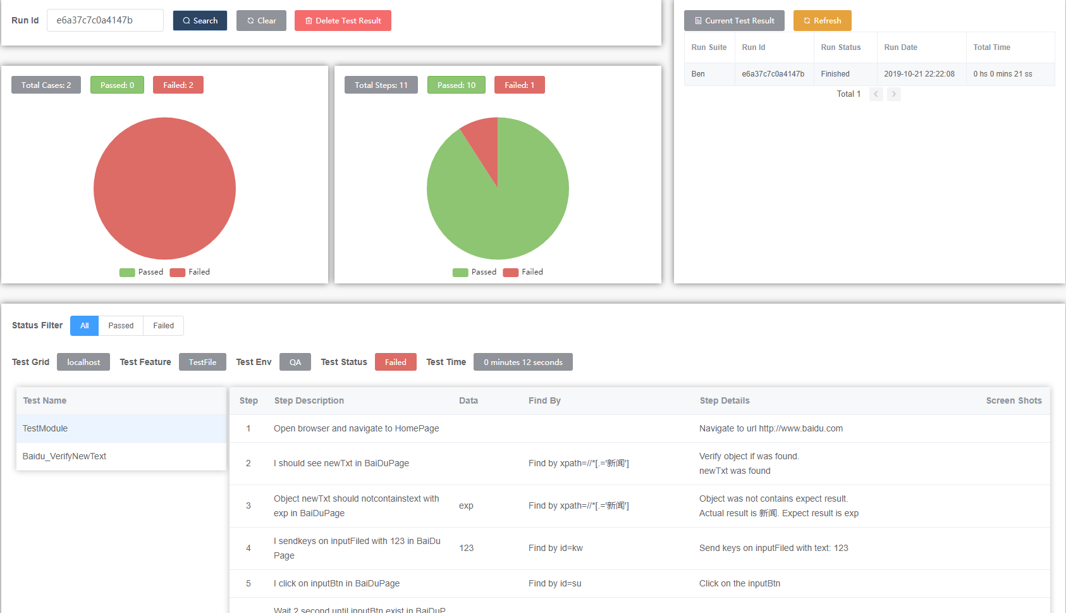Click the Passed: 0 tag
The width and height of the screenshot is (1066, 613).
tap(117, 85)
